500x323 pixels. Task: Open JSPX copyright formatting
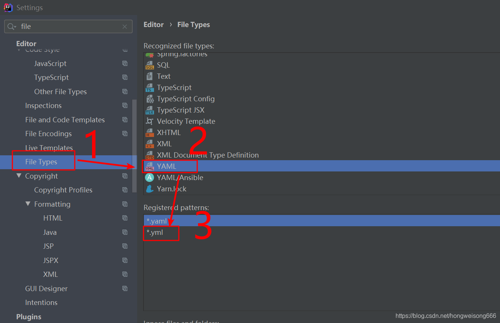coord(51,261)
